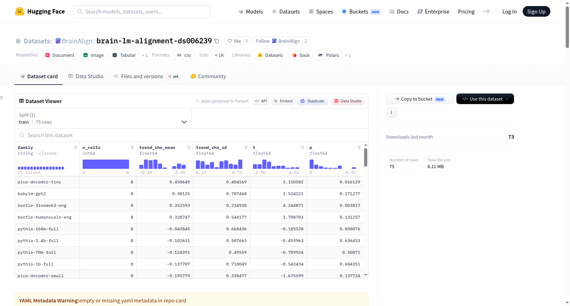Open the Image modality tag
The height and width of the screenshot is (306, 570).
coord(93,55)
